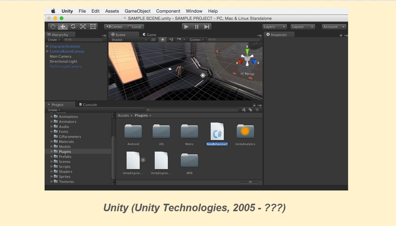Search by type icon in Project
396x226 pixels.
(244, 110)
